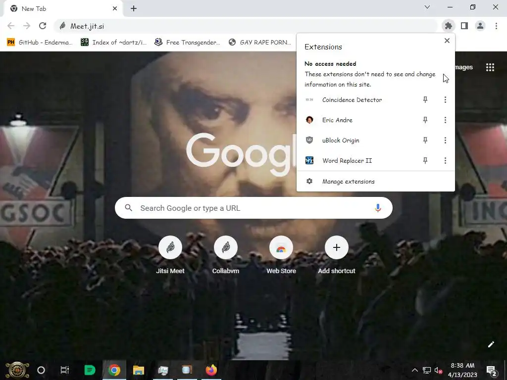Viewport: 507px width, 380px height.
Task: Open the Index of ~dartz bookmark
Action: [x=114, y=43]
